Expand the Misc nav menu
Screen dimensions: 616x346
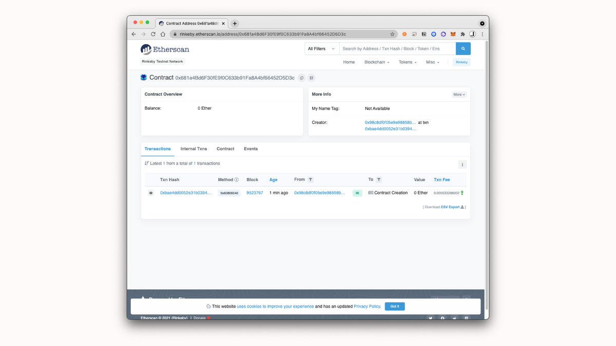point(433,62)
